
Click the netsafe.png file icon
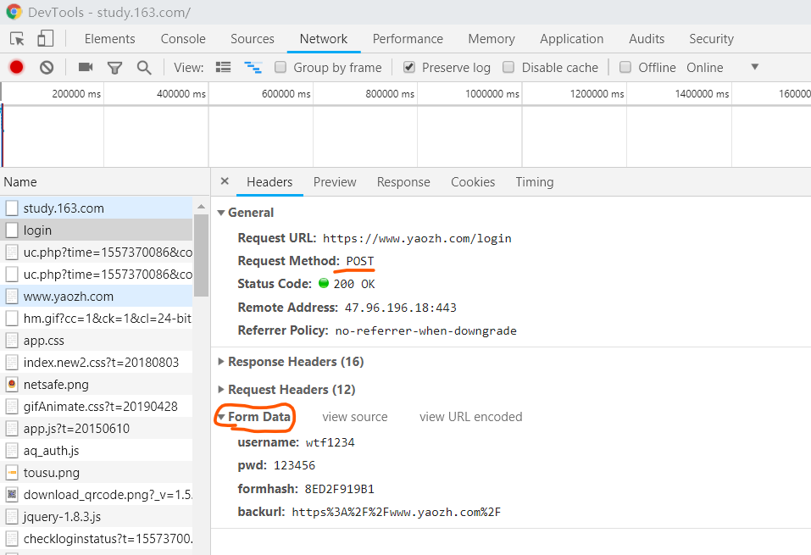tap(12, 385)
